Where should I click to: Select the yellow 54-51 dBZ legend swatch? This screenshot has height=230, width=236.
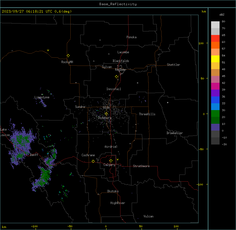pos(215,59)
